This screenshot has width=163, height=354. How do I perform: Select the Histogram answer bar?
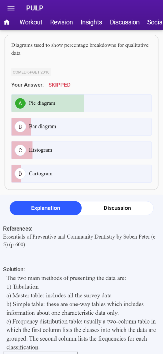(x=81, y=150)
